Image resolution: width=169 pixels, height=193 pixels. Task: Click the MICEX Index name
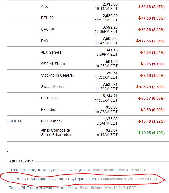point(52,121)
